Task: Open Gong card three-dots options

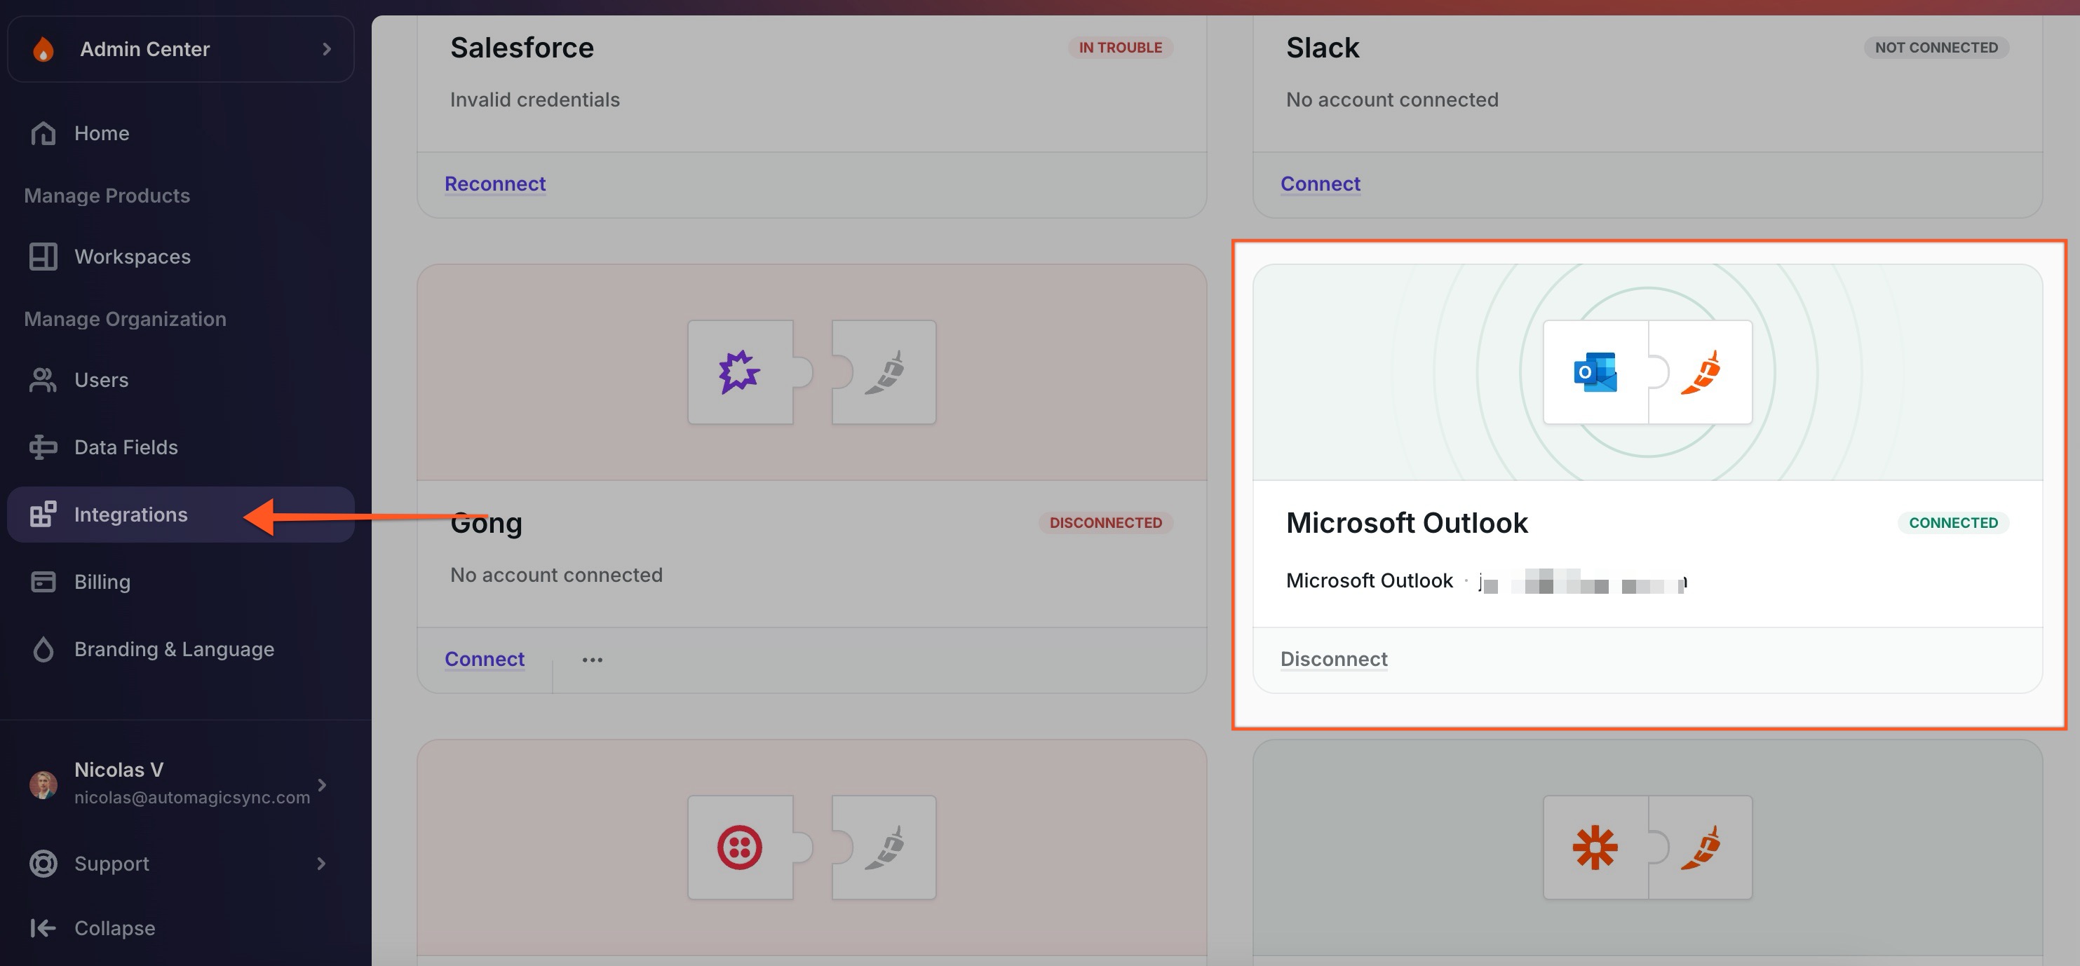Action: (x=592, y=660)
